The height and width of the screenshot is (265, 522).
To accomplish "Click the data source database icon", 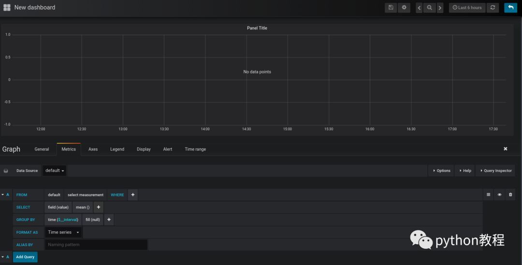I will point(6,170).
